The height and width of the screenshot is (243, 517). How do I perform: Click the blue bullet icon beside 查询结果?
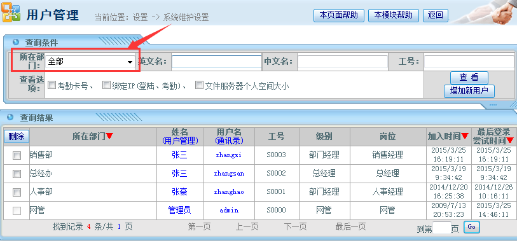click(10, 117)
